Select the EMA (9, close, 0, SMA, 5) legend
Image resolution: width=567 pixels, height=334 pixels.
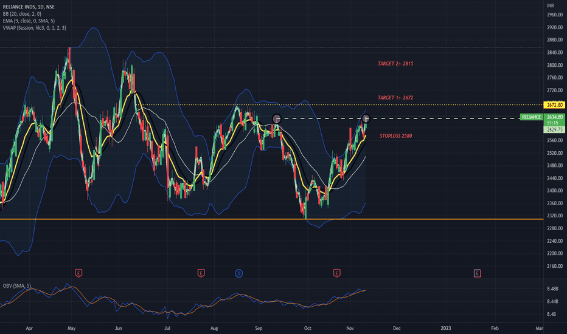[29, 21]
